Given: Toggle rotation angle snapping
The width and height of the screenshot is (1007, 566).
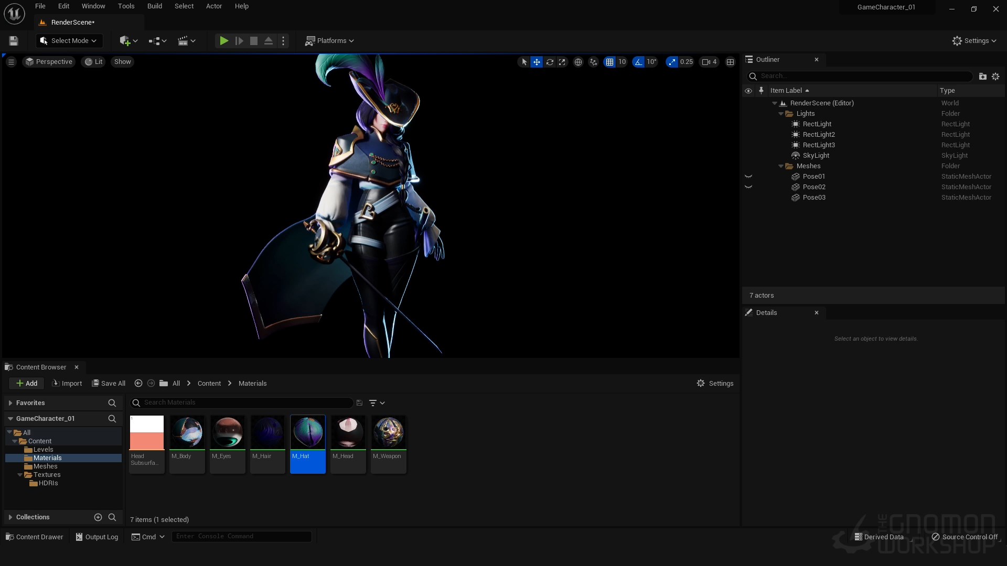Looking at the screenshot, I should coord(638,62).
